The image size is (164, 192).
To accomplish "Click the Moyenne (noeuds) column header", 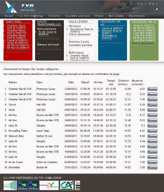I will point(137,82).
